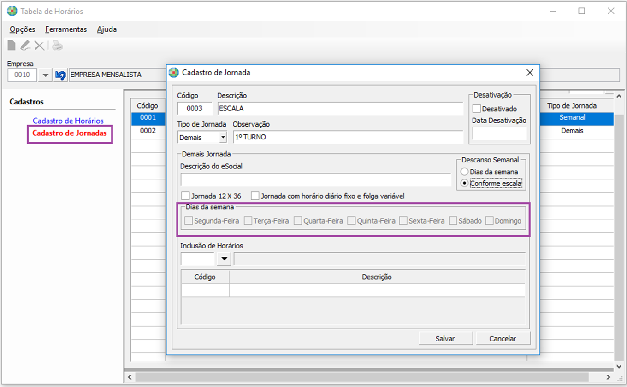Click the Código field with 0003
Viewport: 627px width, 387px height.
pos(195,109)
